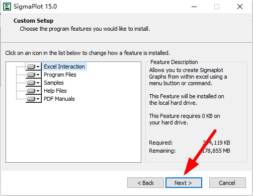Open Excel Interaction install option dropdown
Image resolution: width=253 pixels, height=196 pixels.
point(34,67)
